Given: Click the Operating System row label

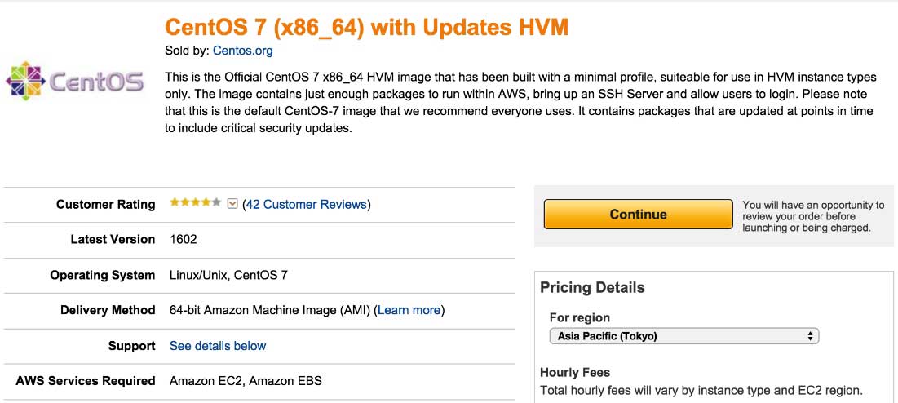Looking at the screenshot, I should pyautogui.click(x=102, y=275).
